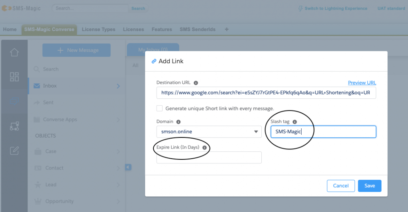Click lightning bolt icon near Switch to Lightning
408x212 pixels.
pyautogui.click(x=300, y=9)
